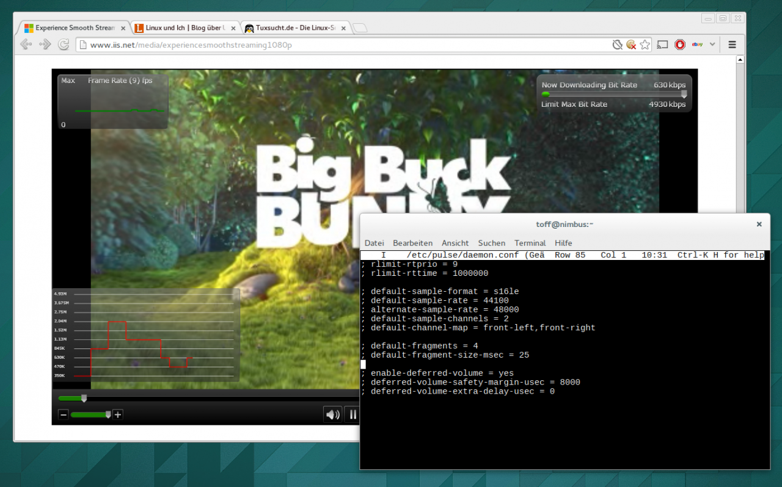Screen dimensions: 782x487
Task: Bookmark this page with the star icon
Action: coord(645,45)
